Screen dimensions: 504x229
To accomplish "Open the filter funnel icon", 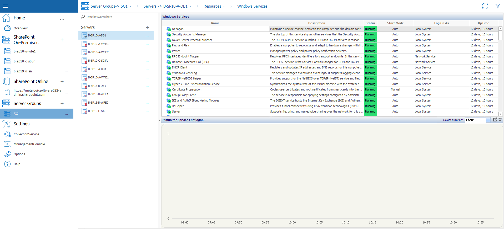I will (497, 6).
